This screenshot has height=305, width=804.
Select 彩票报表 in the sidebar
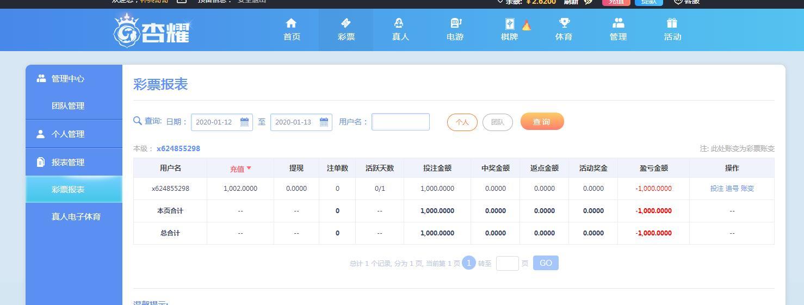point(74,190)
